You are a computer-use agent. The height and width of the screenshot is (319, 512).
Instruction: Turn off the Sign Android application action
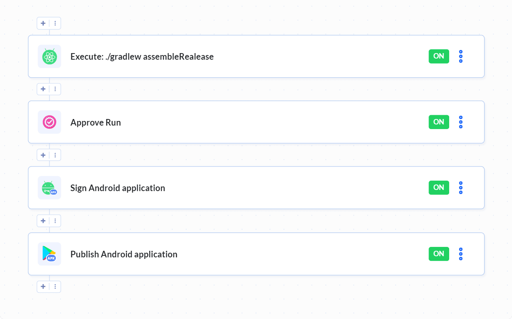(x=439, y=188)
